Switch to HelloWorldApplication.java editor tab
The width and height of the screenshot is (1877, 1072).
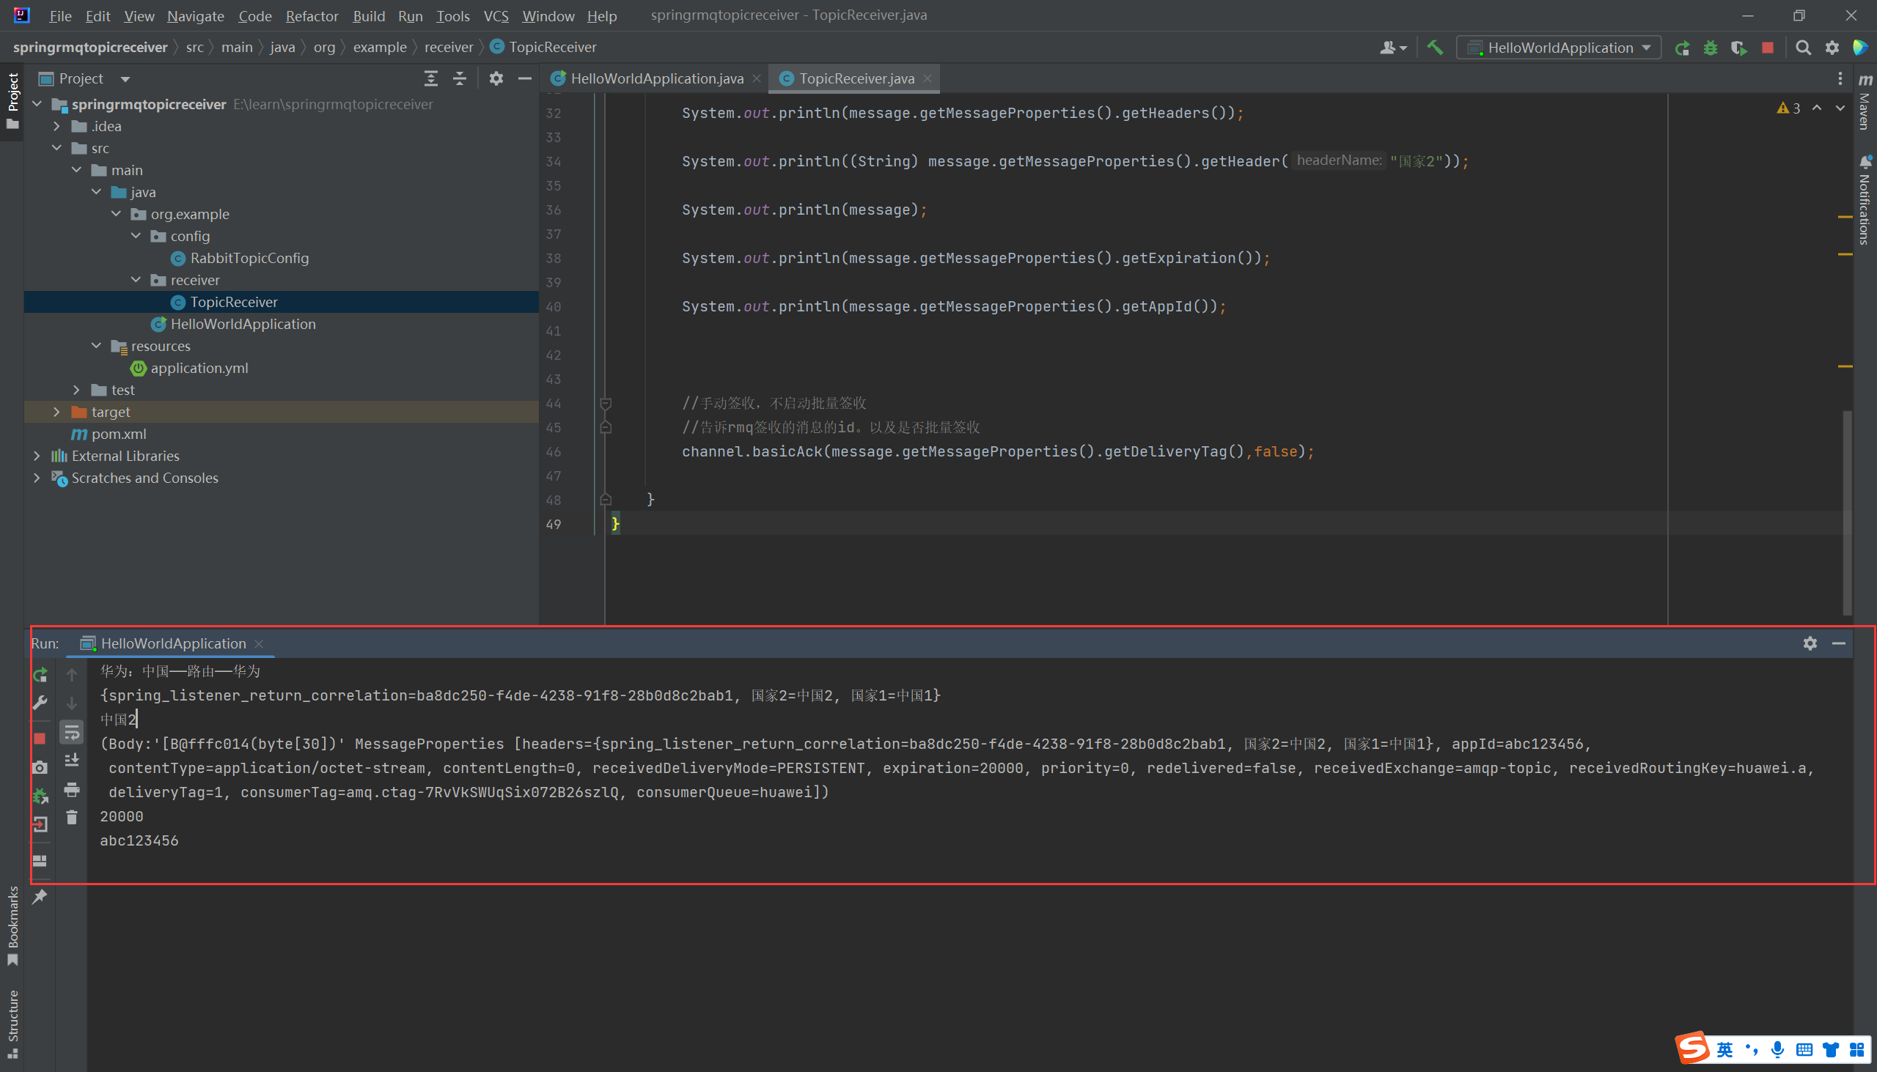(x=656, y=79)
